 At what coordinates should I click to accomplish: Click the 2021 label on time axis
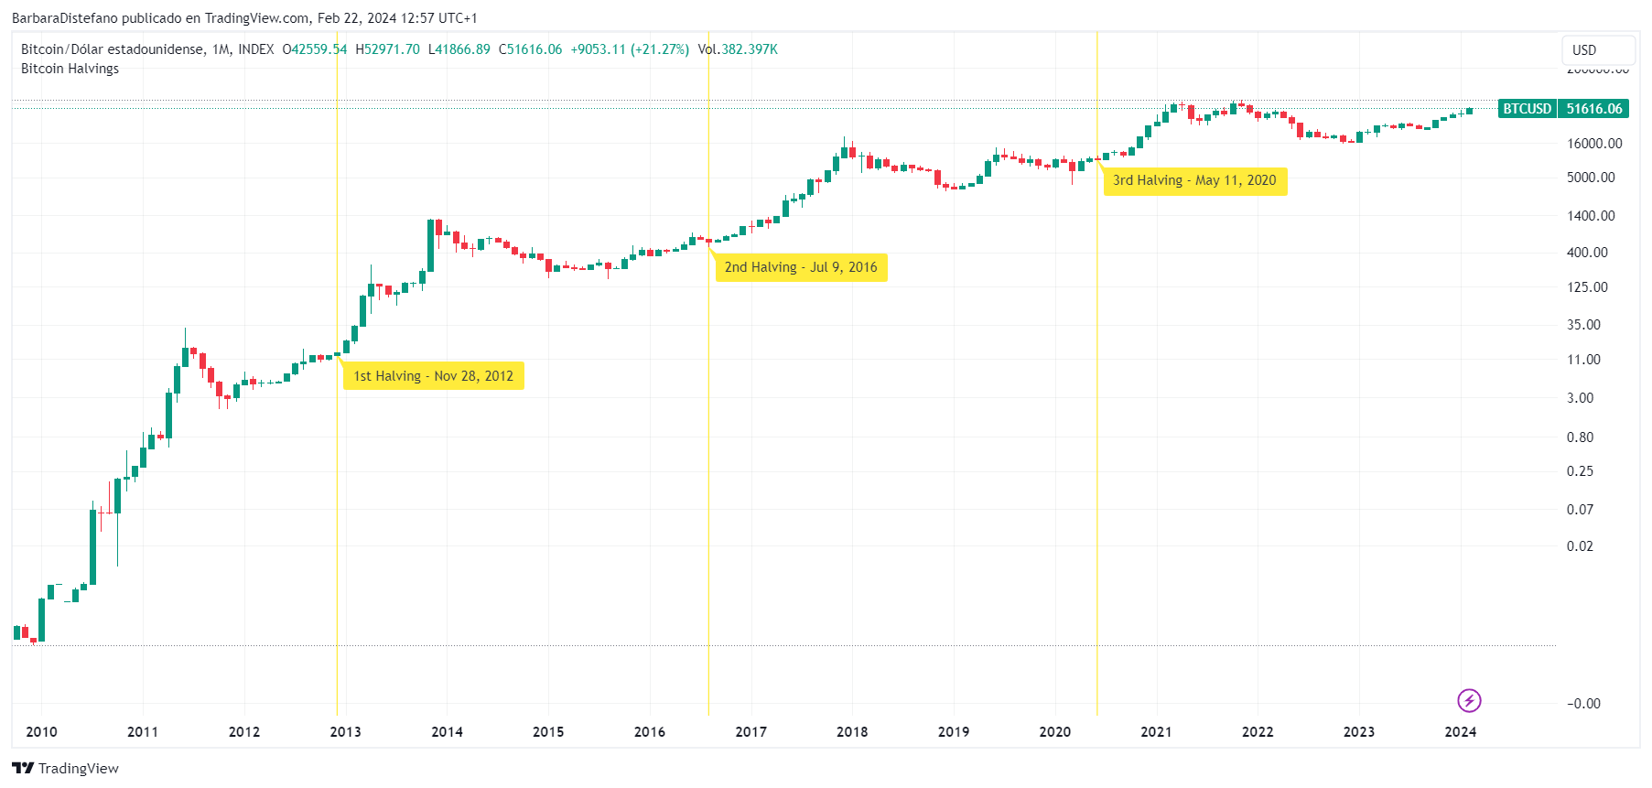1156,731
